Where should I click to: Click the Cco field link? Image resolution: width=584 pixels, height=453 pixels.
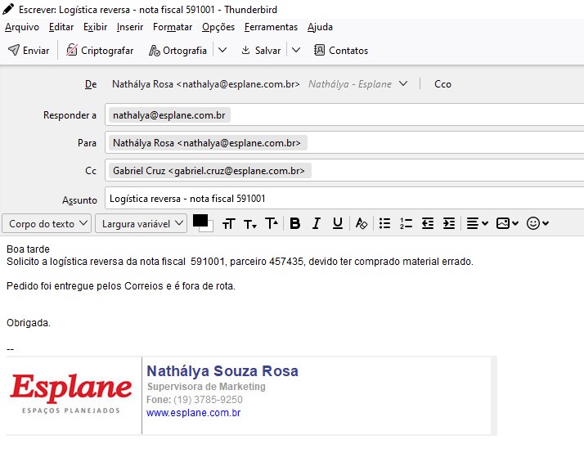click(442, 84)
